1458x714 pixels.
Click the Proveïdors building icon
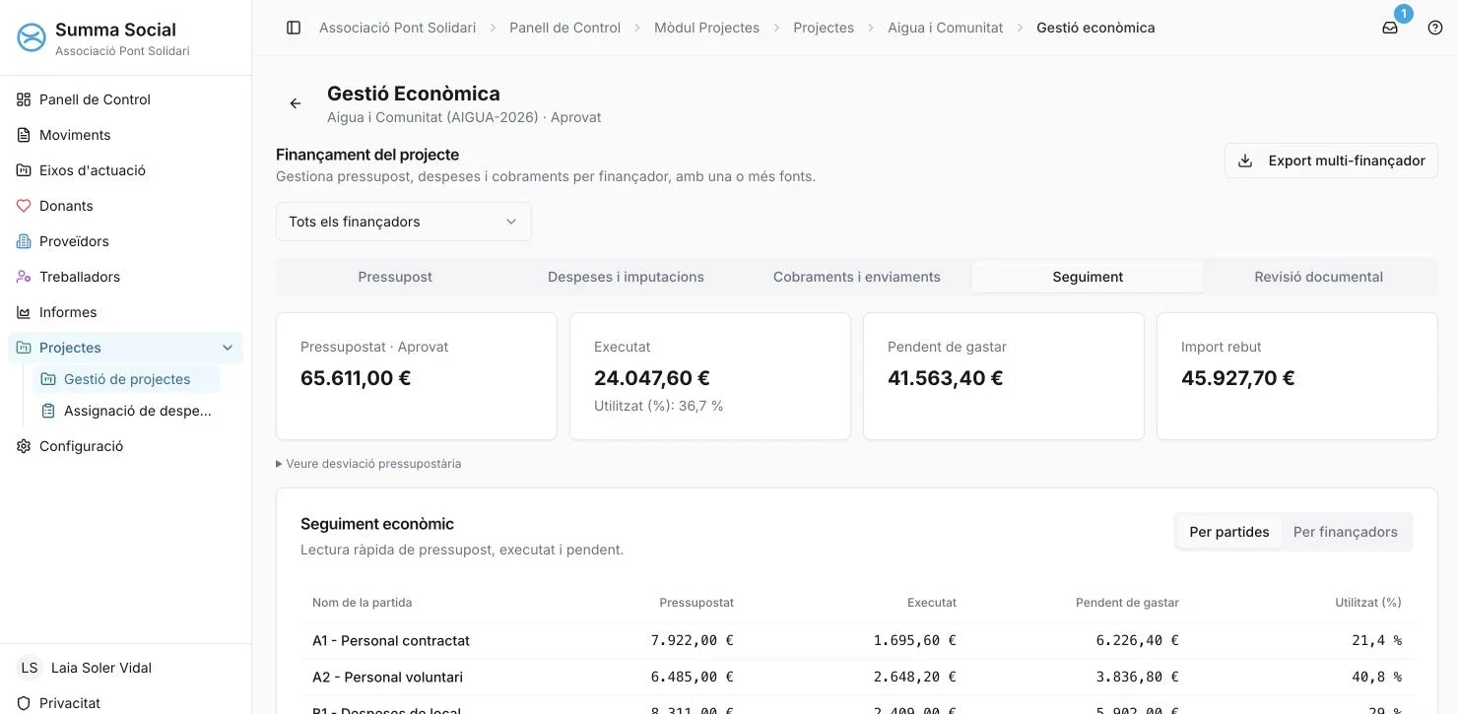pyautogui.click(x=24, y=241)
